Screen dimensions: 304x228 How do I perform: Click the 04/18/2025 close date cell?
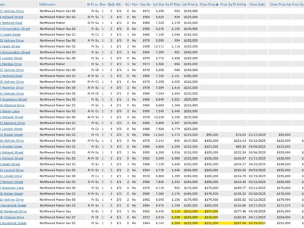pos(257,212)
